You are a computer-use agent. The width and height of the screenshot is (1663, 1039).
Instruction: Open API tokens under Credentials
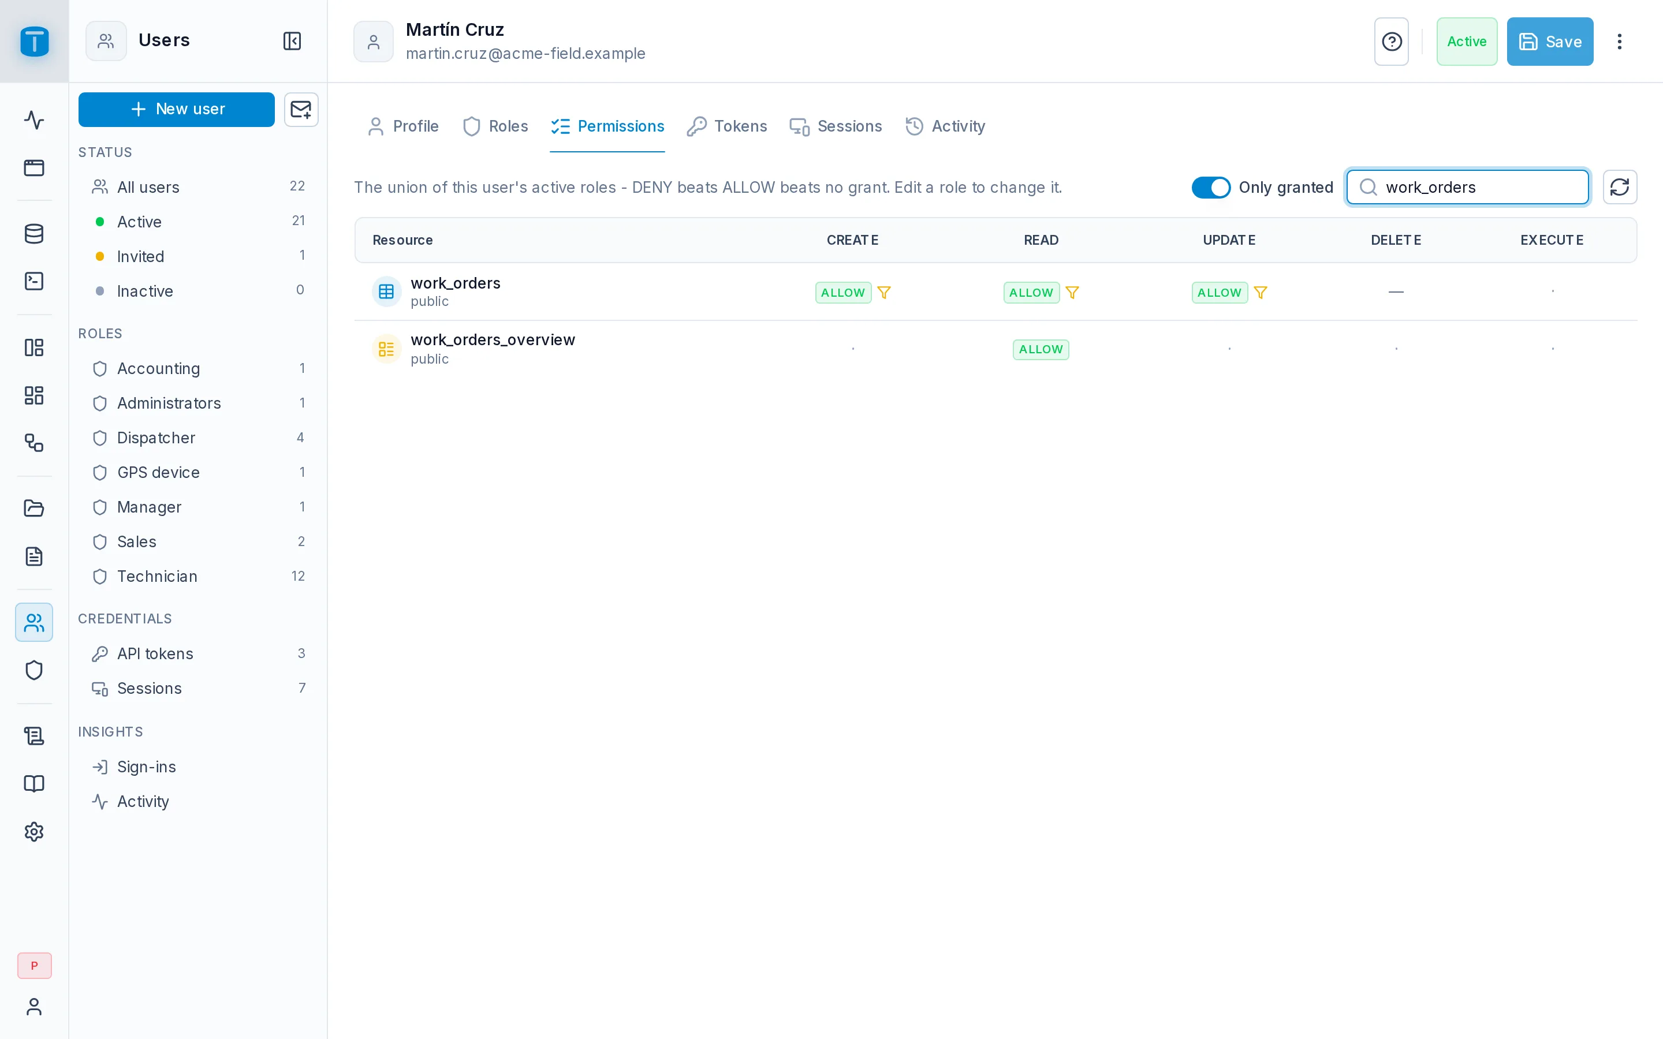(x=198, y=653)
